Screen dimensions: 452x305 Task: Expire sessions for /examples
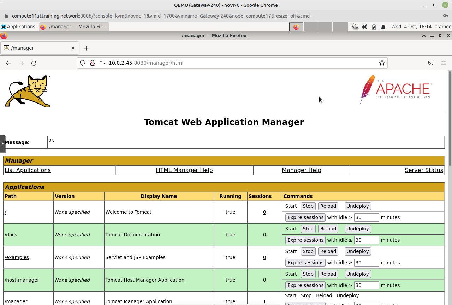click(305, 263)
